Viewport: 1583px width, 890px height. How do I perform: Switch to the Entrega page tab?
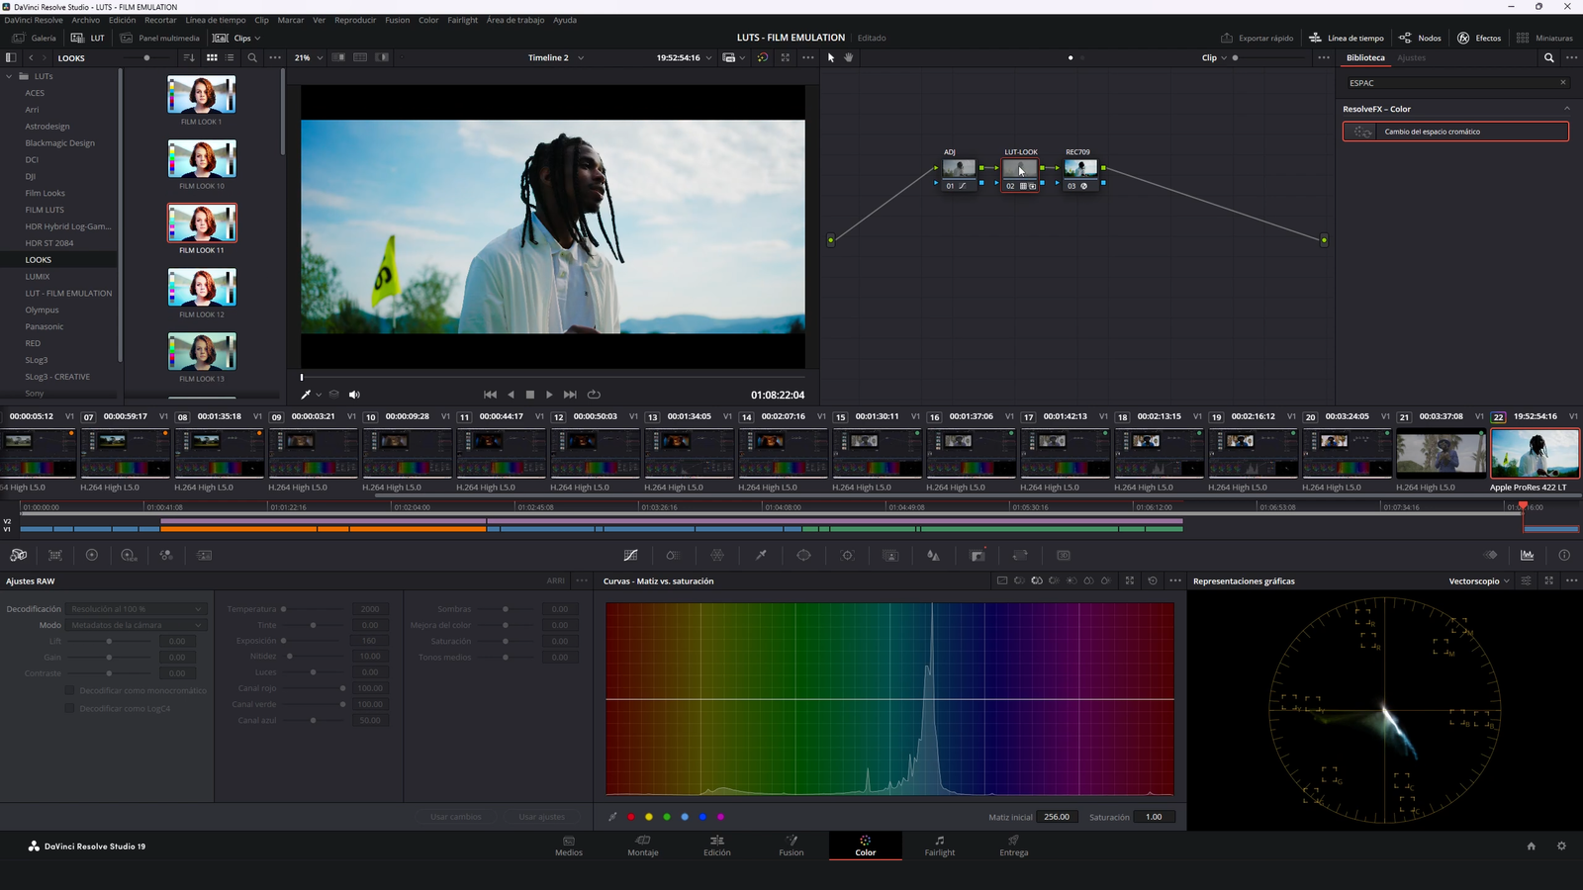pos(1013,845)
